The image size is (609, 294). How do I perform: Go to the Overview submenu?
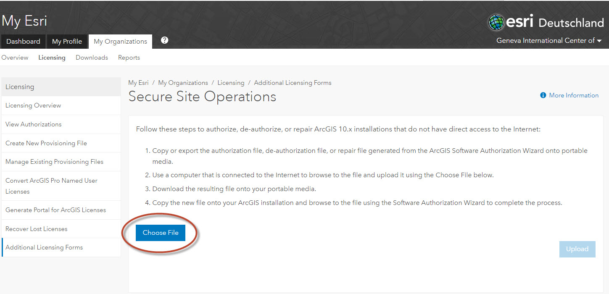coord(15,58)
